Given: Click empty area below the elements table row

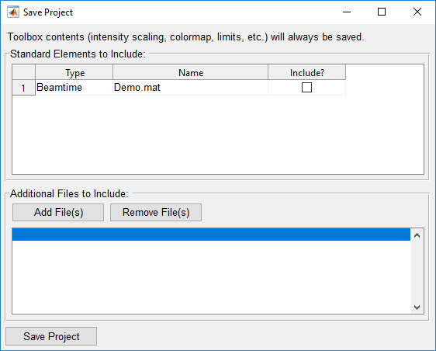Looking at the screenshot, I should pos(218,134).
